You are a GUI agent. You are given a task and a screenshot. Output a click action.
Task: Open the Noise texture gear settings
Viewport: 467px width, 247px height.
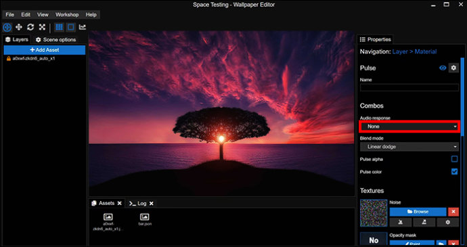coord(447,222)
